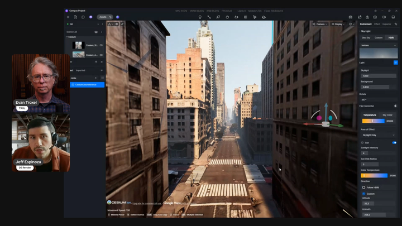Toggle the Light checkbox

(396, 62)
